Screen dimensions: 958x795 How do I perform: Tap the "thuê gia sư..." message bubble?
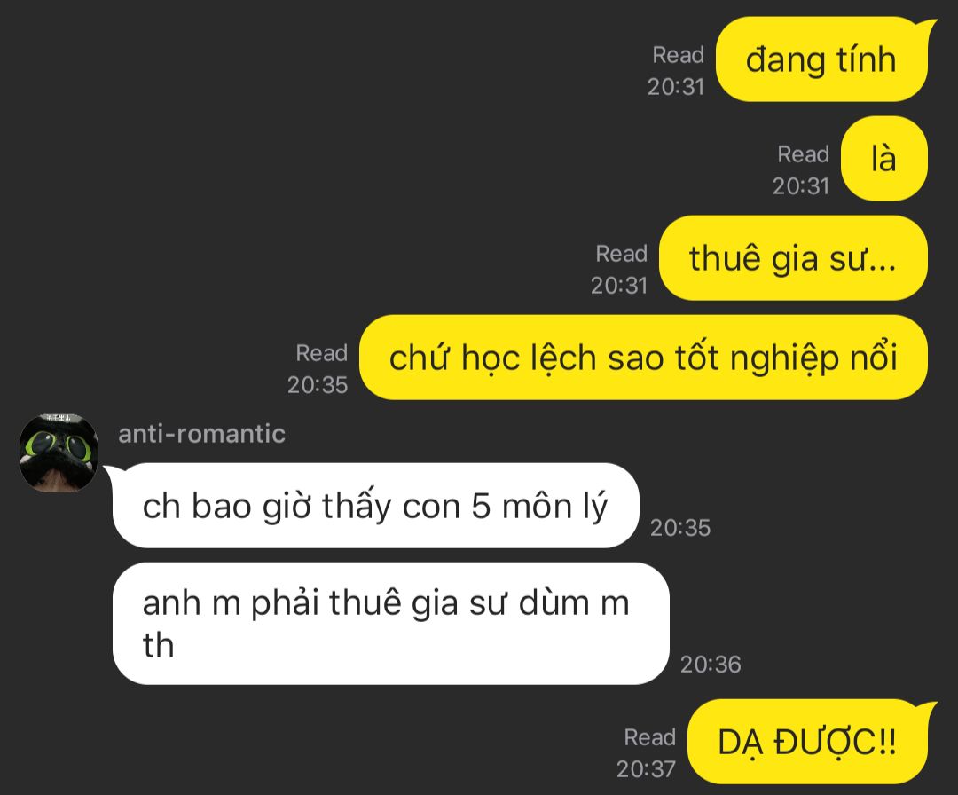[793, 258]
